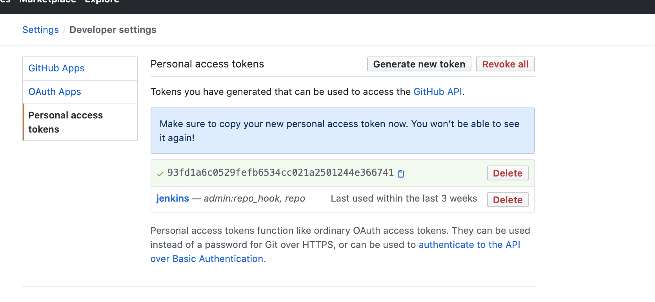Open Marketplace in top navigation
Image resolution: width=655 pixels, height=302 pixels.
[47, 2]
